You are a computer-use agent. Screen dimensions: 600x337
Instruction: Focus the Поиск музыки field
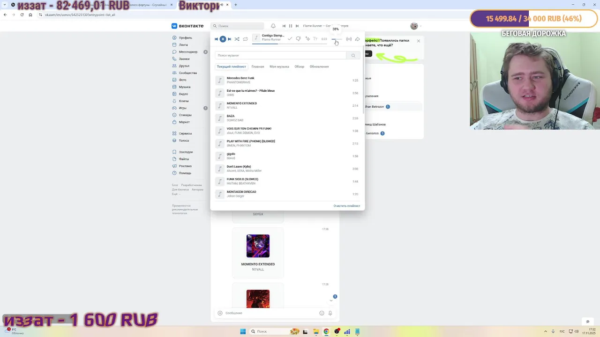(x=280, y=55)
